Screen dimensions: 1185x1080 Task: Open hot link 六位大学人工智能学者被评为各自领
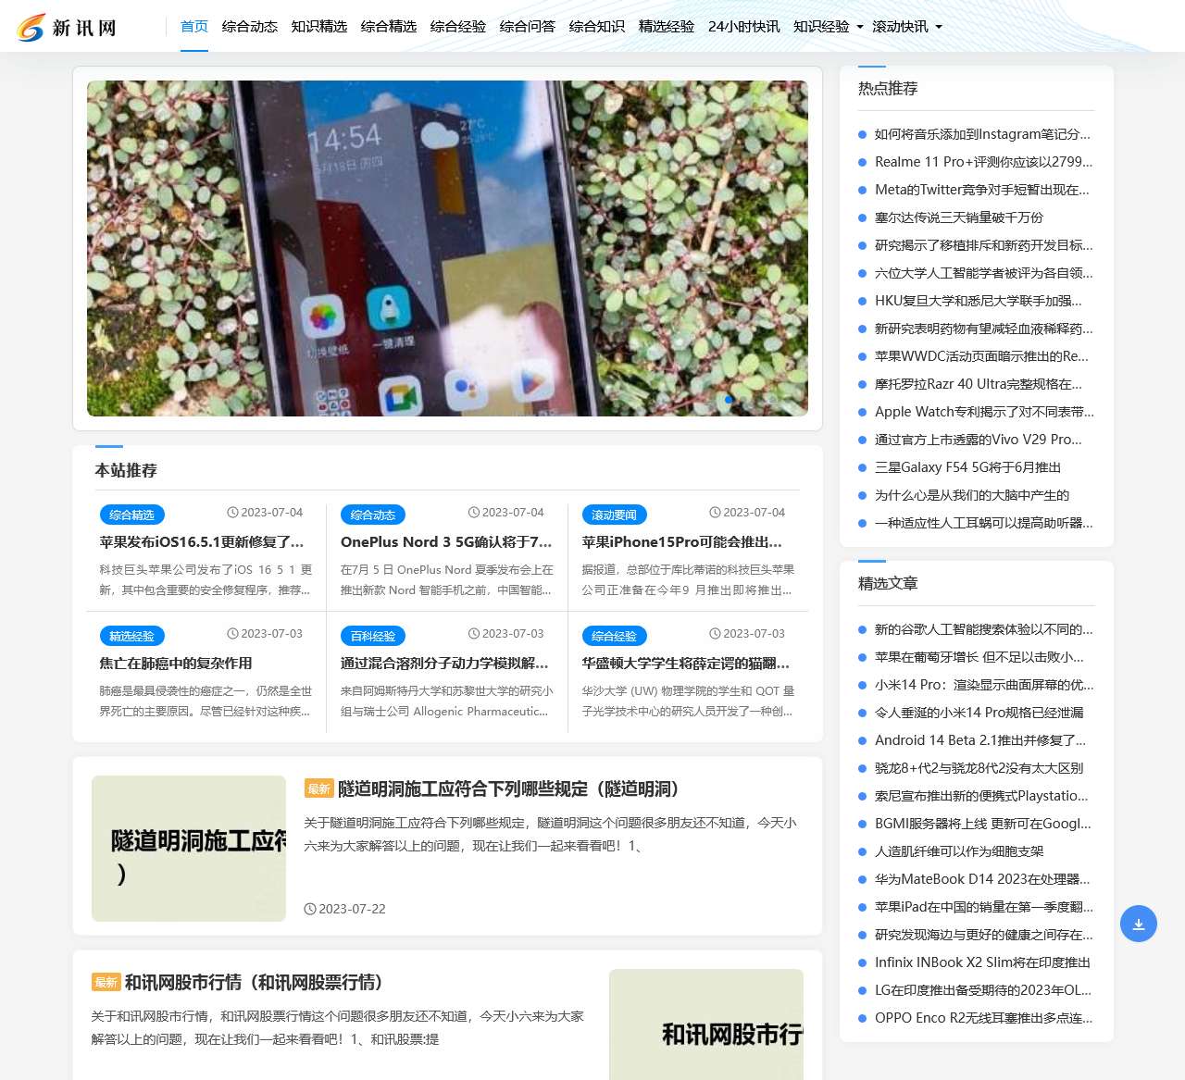click(x=983, y=273)
